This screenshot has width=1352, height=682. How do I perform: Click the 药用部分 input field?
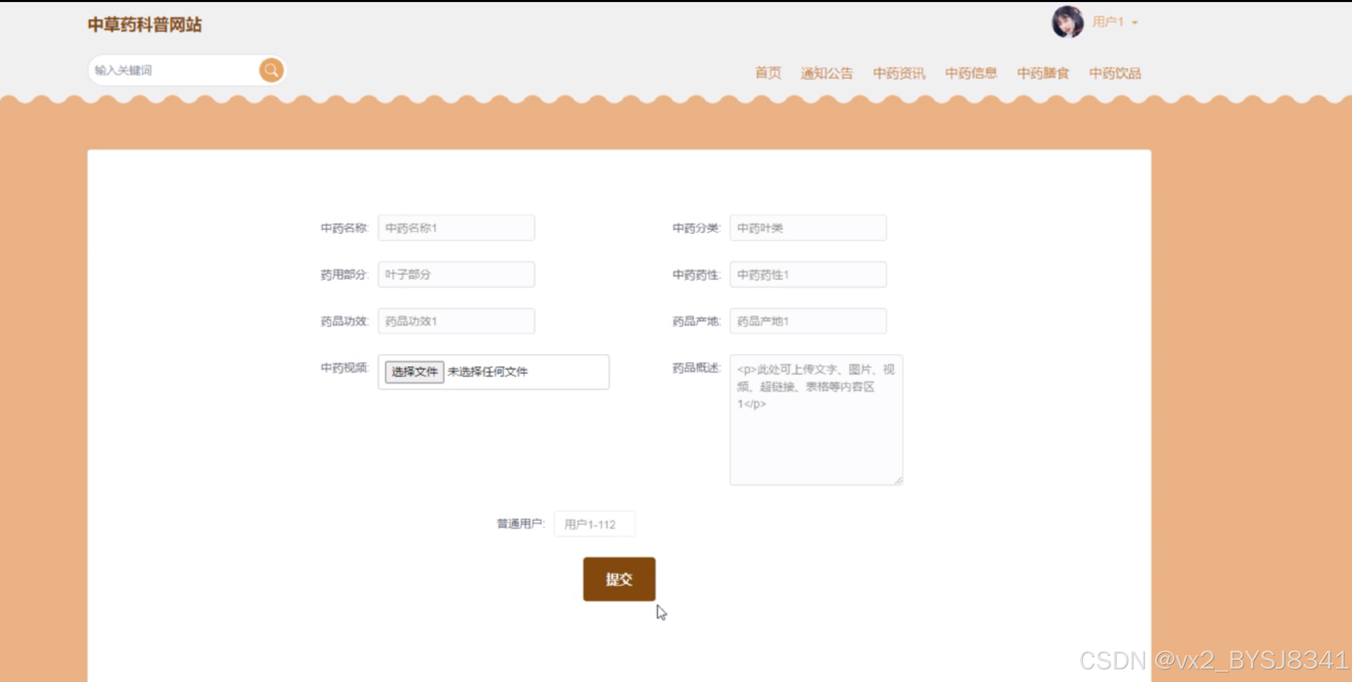coord(456,275)
